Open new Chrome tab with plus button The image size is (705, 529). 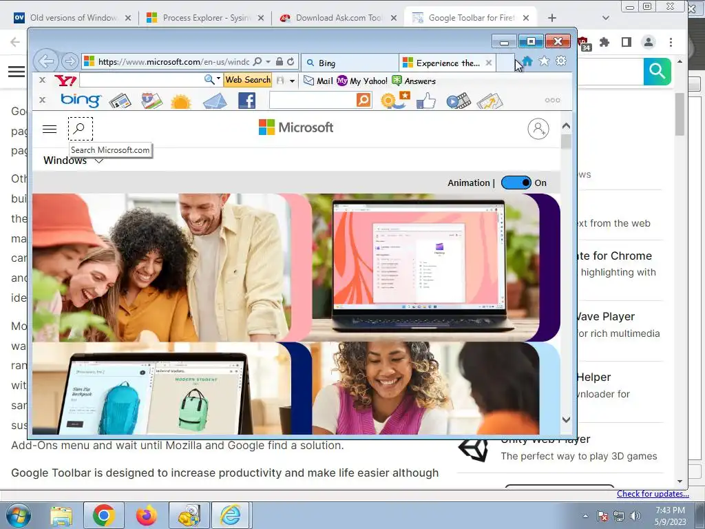pyautogui.click(x=552, y=18)
